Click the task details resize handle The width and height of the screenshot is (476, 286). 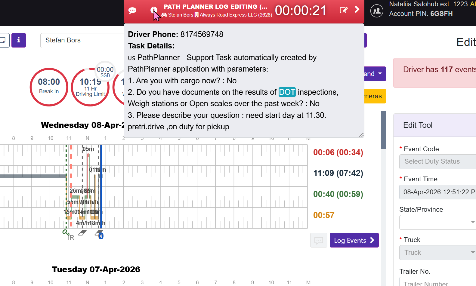[x=361, y=135]
